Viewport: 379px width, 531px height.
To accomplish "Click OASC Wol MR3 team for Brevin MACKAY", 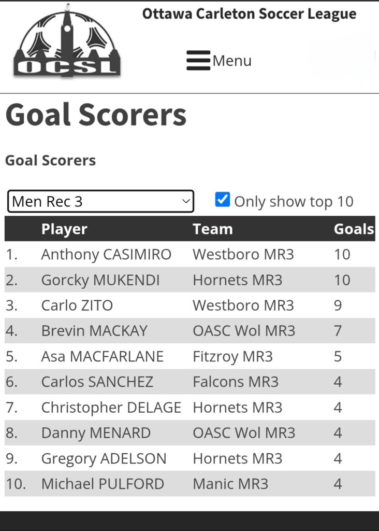I will [244, 331].
